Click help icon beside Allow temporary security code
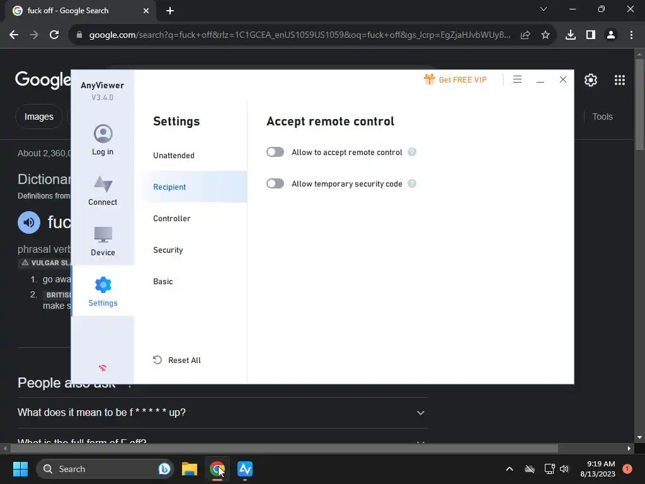This screenshot has width=645, height=484. point(412,183)
